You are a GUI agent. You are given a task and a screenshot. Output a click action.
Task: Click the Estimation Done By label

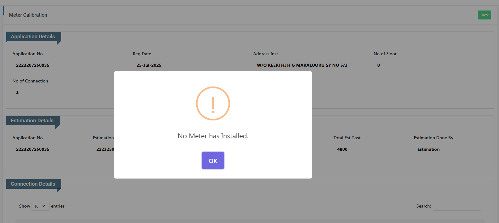click(433, 138)
